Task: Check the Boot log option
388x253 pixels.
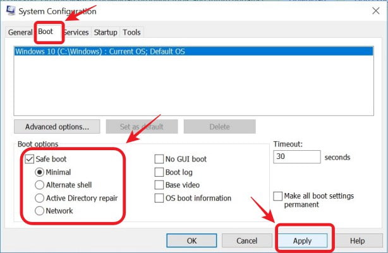Action: [160, 172]
